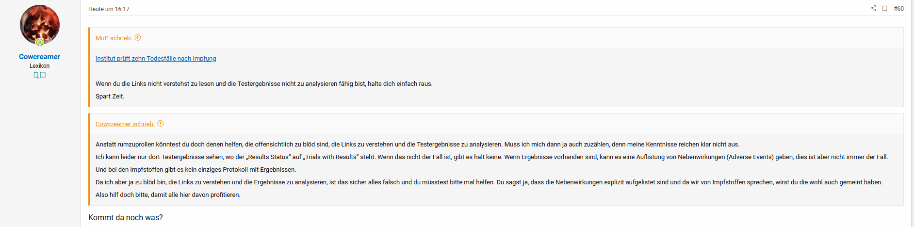914x227 pixels.
Task: Open the 'MuP schrieb:' quote link
Action: click(x=114, y=38)
